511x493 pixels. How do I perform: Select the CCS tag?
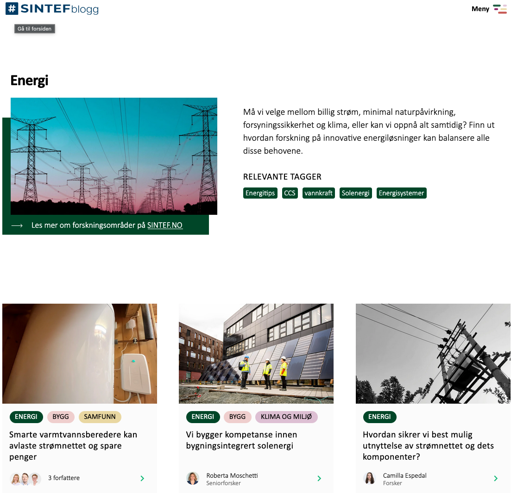pos(290,193)
